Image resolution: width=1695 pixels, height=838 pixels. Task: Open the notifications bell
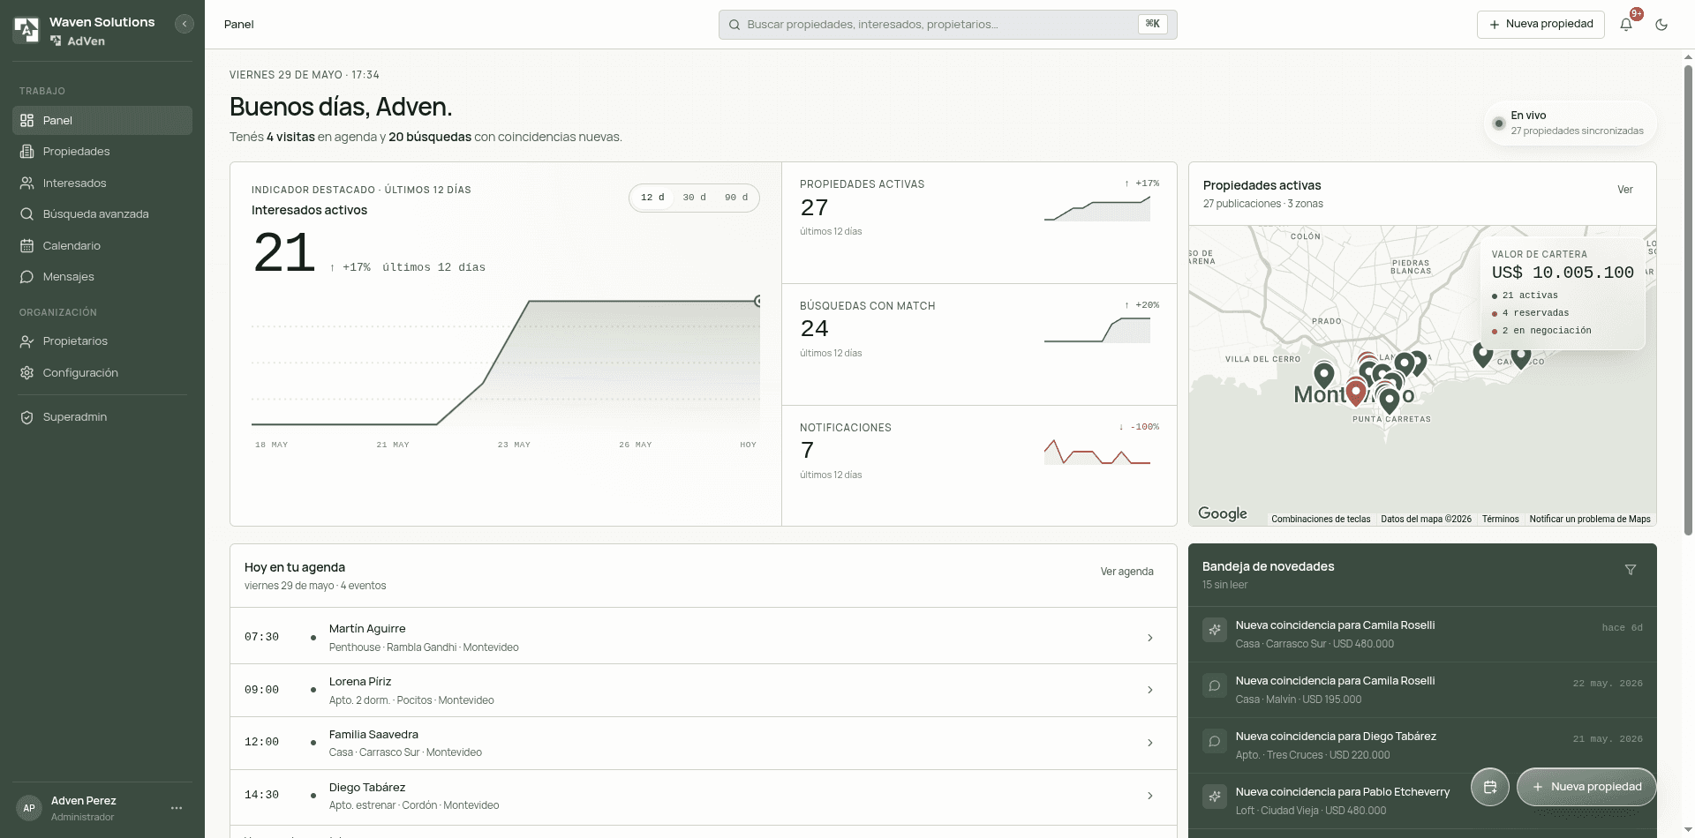(1626, 25)
